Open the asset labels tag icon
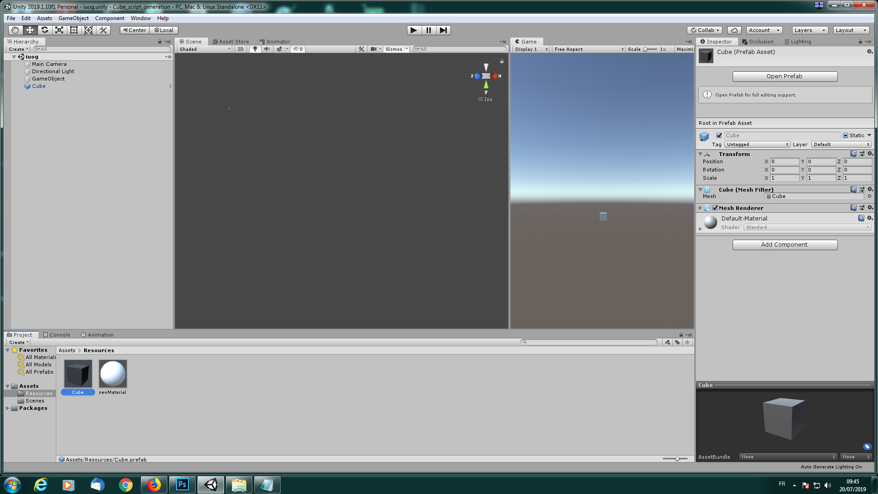 tap(867, 447)
